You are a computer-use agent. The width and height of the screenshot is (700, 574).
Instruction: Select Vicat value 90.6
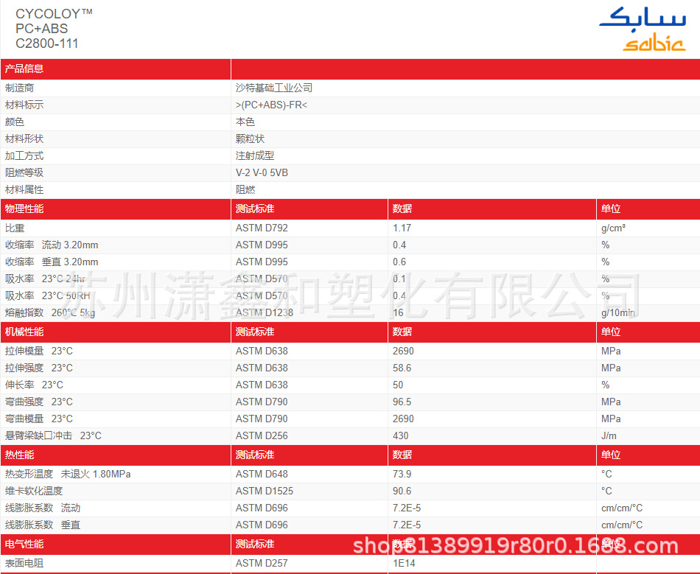402,491
